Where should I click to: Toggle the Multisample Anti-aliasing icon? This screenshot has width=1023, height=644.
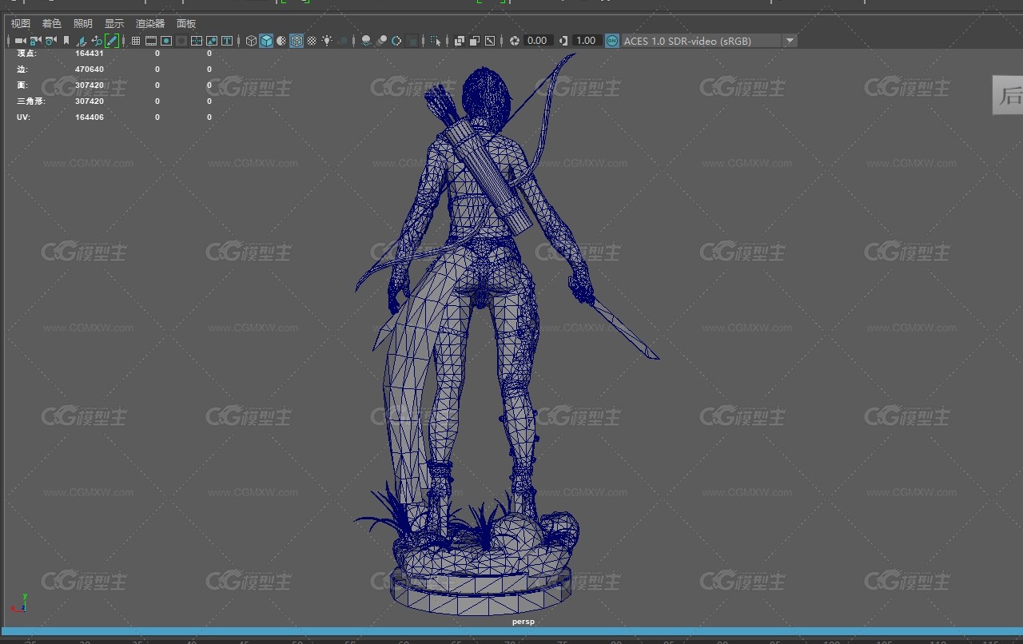(x=396, y=41)
